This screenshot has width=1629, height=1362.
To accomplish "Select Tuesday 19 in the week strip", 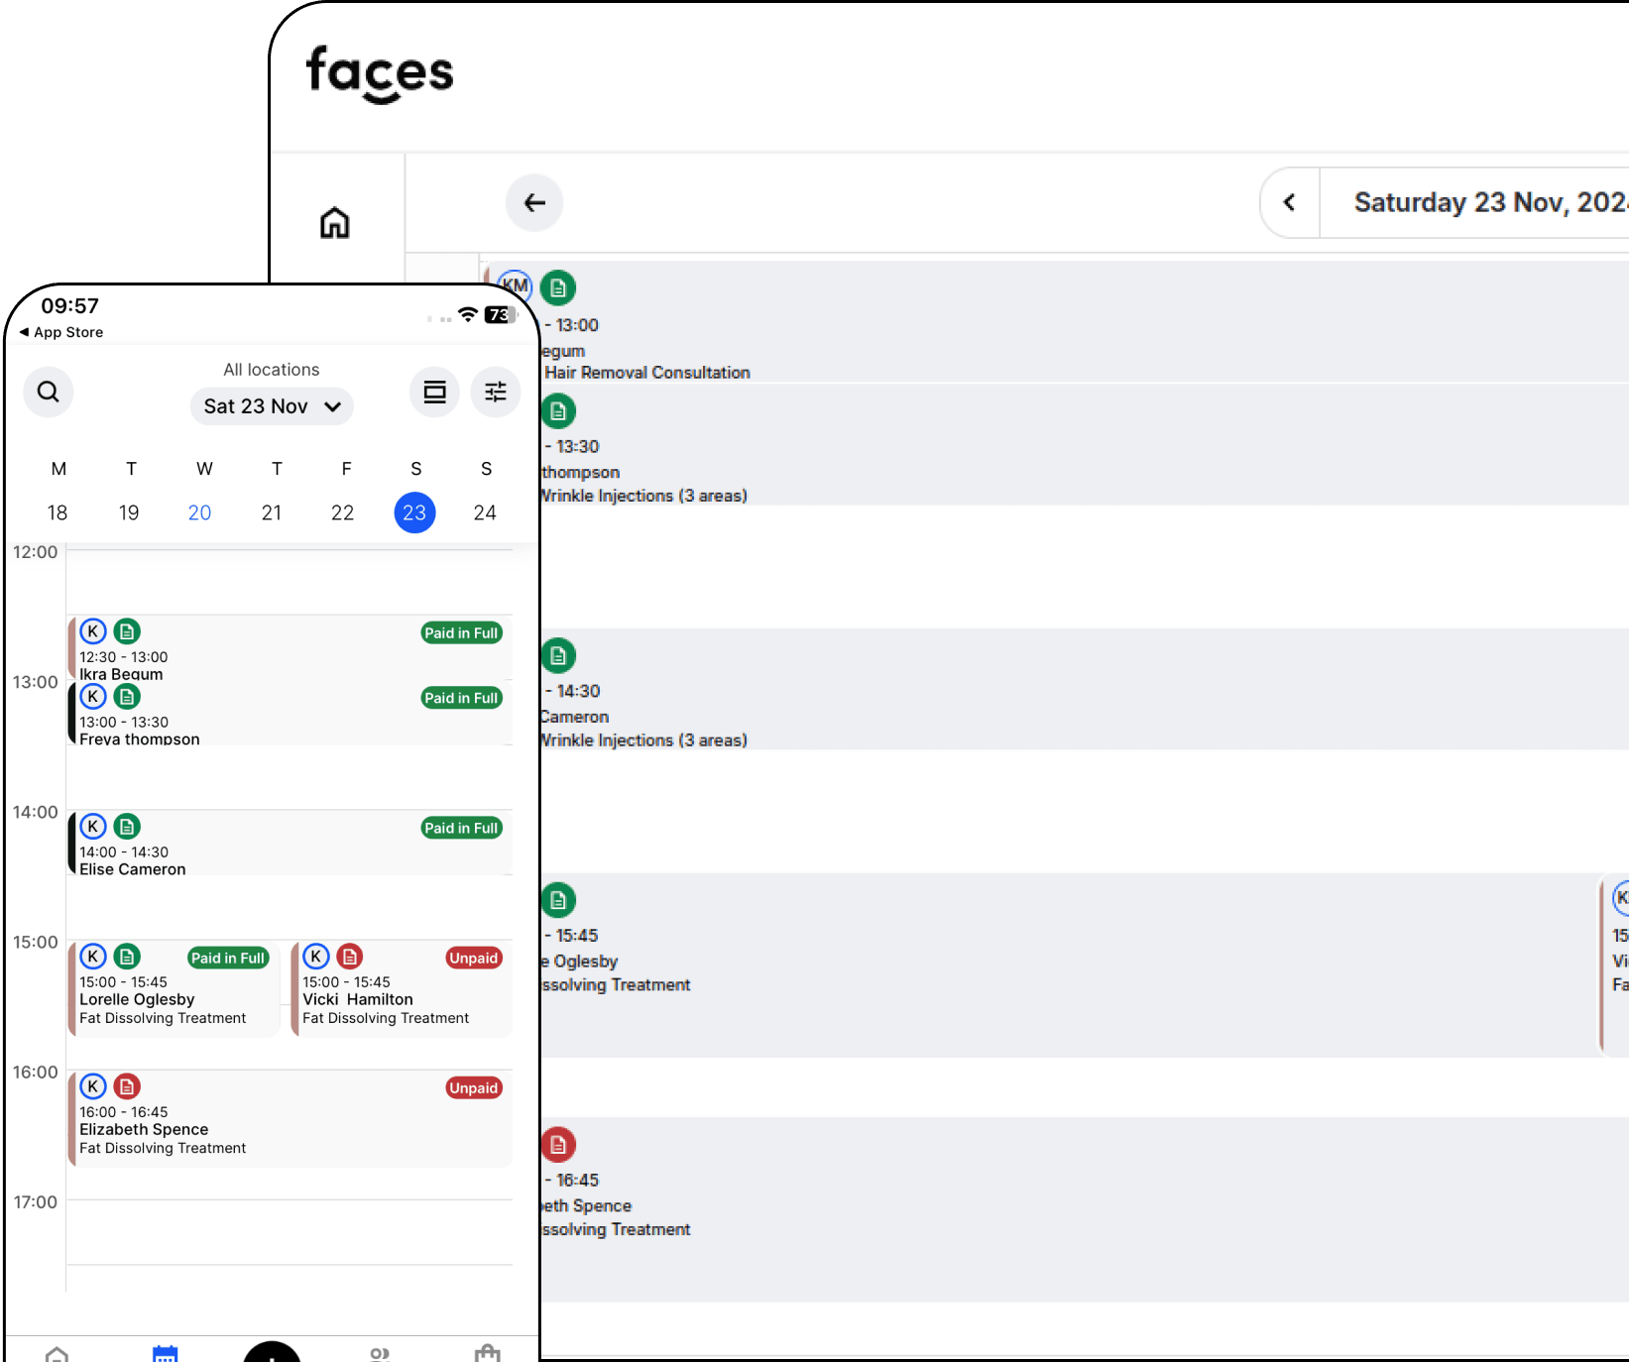I will pyautogui.click(x=129, y=512).
